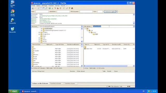Open the Site Manager icon

[33, 8]
